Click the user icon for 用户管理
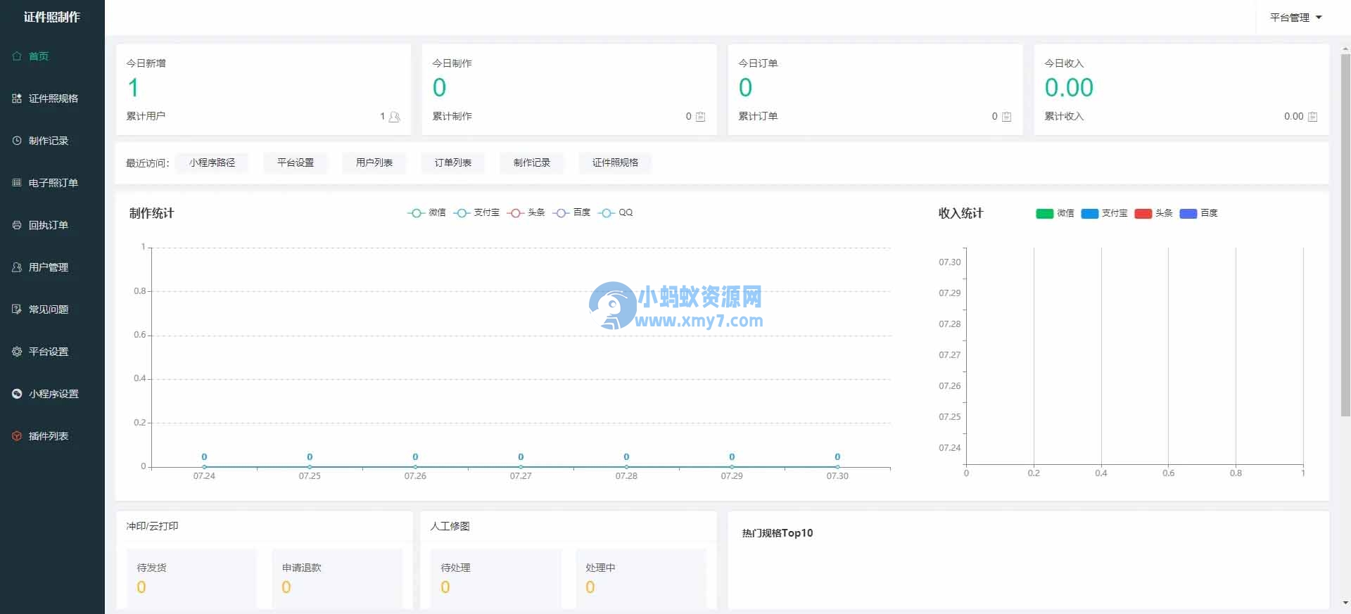The width and height of the screenshot is (1351, 614). (x=17, y=267)
